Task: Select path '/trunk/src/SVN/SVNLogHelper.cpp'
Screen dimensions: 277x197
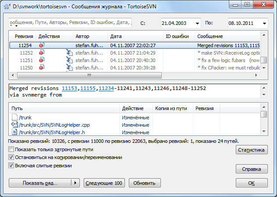Action: pos(54,125)
